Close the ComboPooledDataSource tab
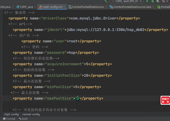This screenshot has height=121, width=170. pos(106,7)
